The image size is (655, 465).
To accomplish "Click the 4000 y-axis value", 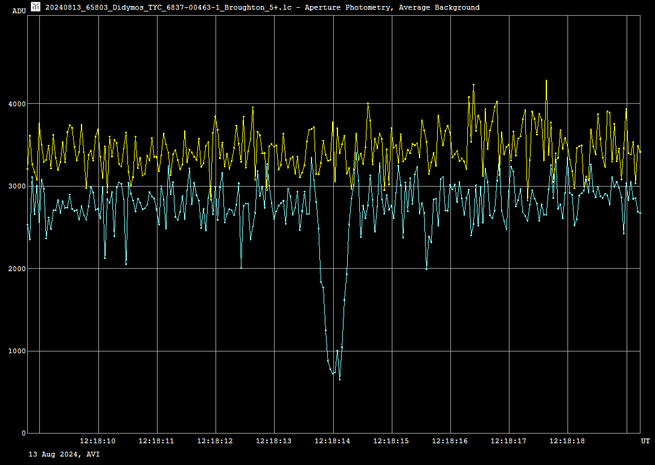I will point(18,104).
